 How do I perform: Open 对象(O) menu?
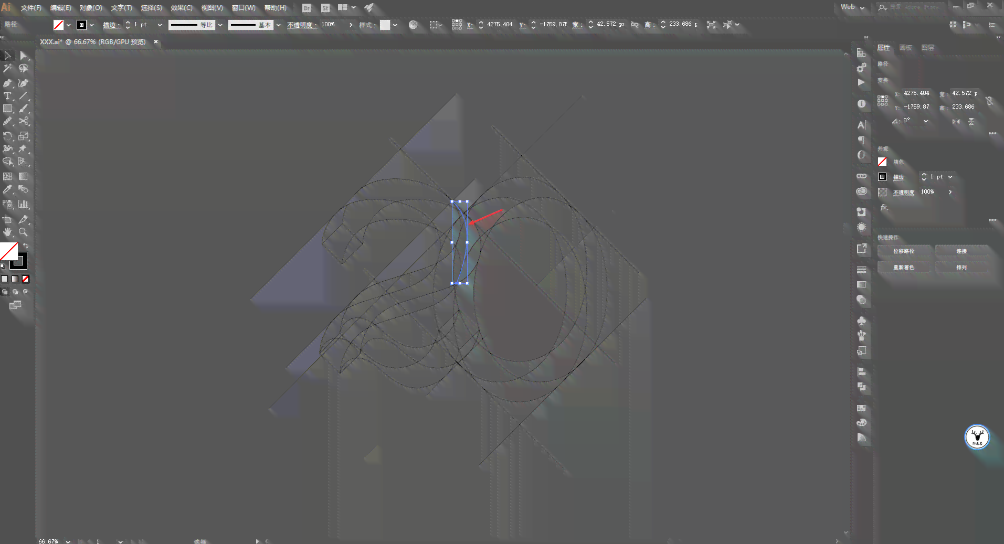click(x=91, y=8)
